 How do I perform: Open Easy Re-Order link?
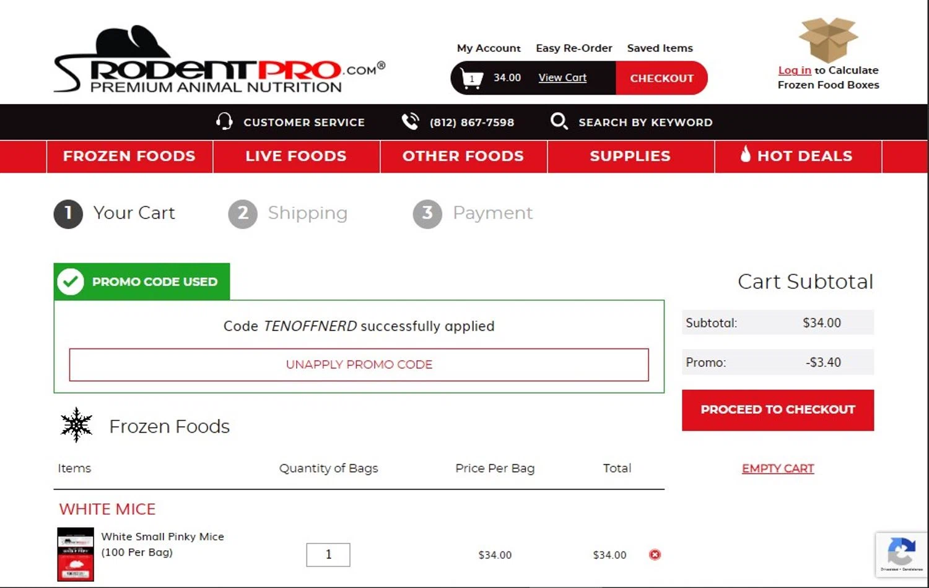574,48
